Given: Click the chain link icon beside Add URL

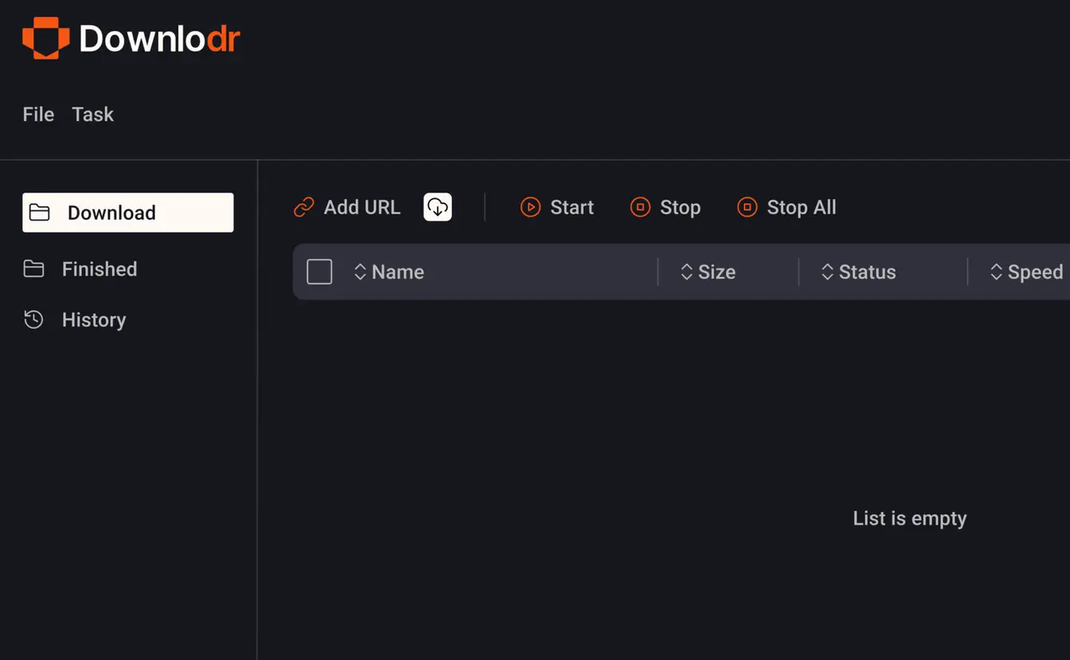Looking at the screenshot, I should (303, 206).
